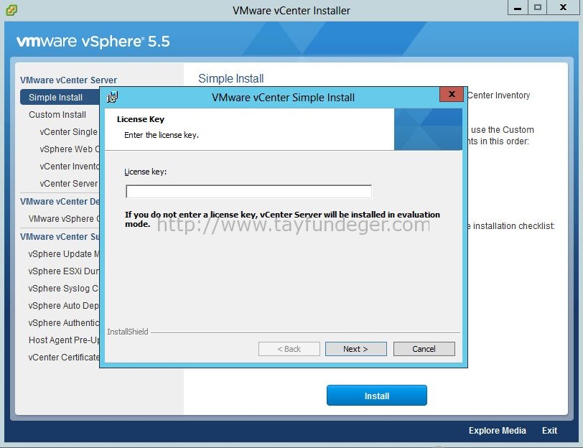Click the VMware vCenter Server section heading

pos(68,80)
